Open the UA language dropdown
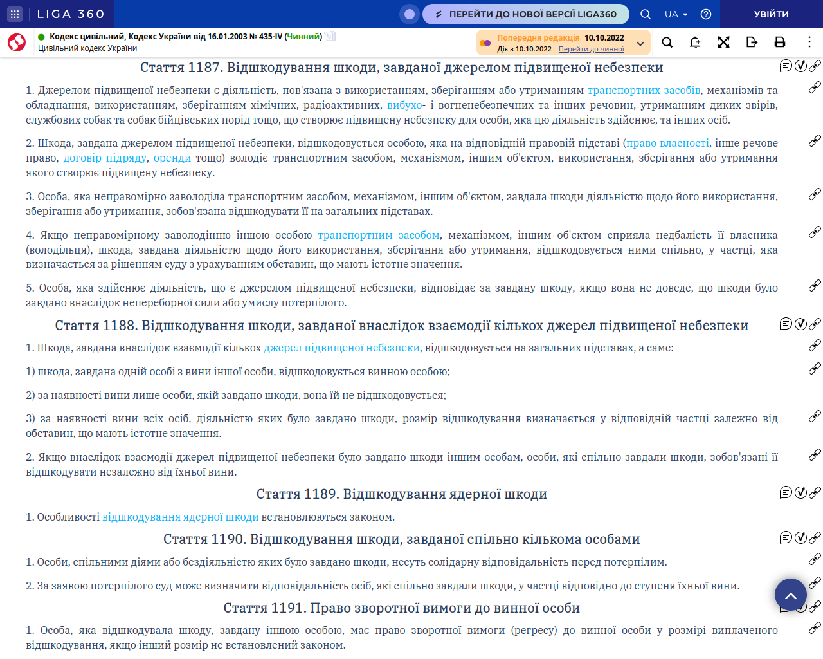The image size is (823, 659). coord(676,14)
